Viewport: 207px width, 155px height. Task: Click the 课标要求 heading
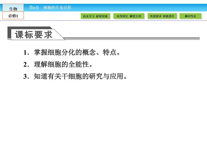34,35
